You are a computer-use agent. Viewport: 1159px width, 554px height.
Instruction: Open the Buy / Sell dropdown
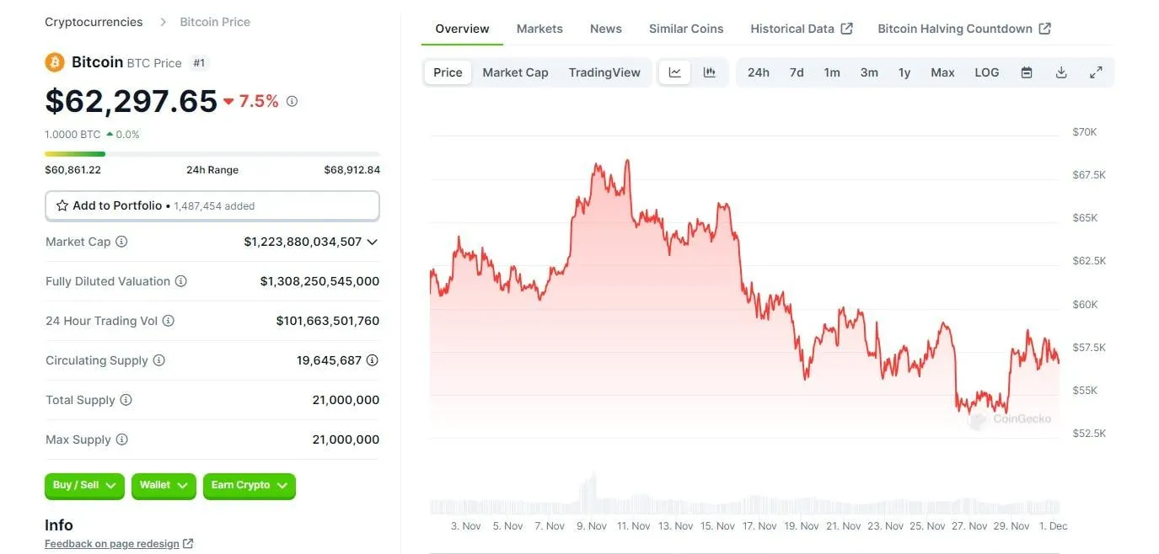pyautogui.click(x=84, y=486)
